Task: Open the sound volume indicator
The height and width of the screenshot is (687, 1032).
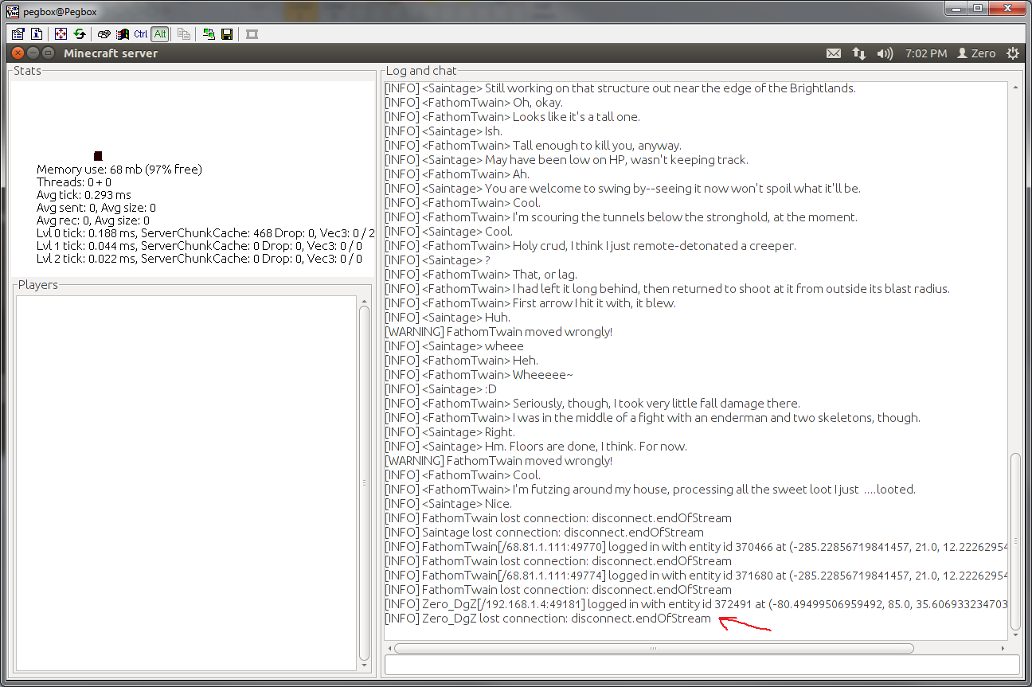Action: point(885,53)
